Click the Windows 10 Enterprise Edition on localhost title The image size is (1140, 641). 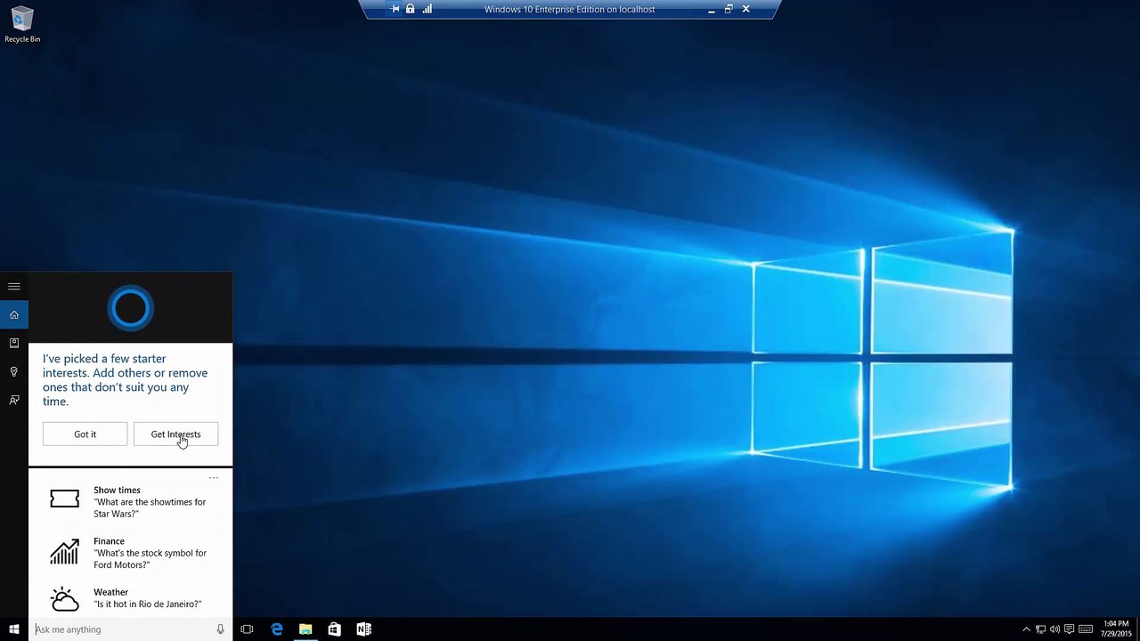(x=570, y=9)
